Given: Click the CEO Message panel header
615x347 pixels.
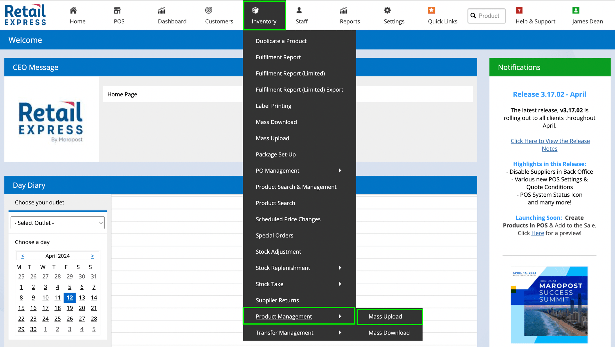Looking at the screenshot, I should tap(241, 67).
